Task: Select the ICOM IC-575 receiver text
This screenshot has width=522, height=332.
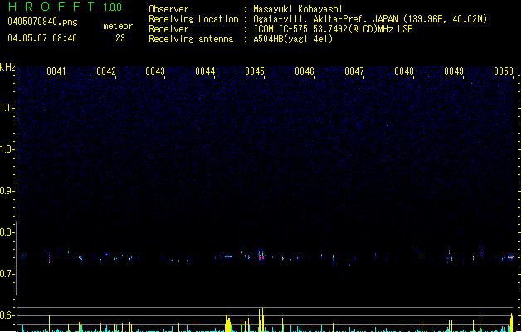Action: [x=333, y=29]
